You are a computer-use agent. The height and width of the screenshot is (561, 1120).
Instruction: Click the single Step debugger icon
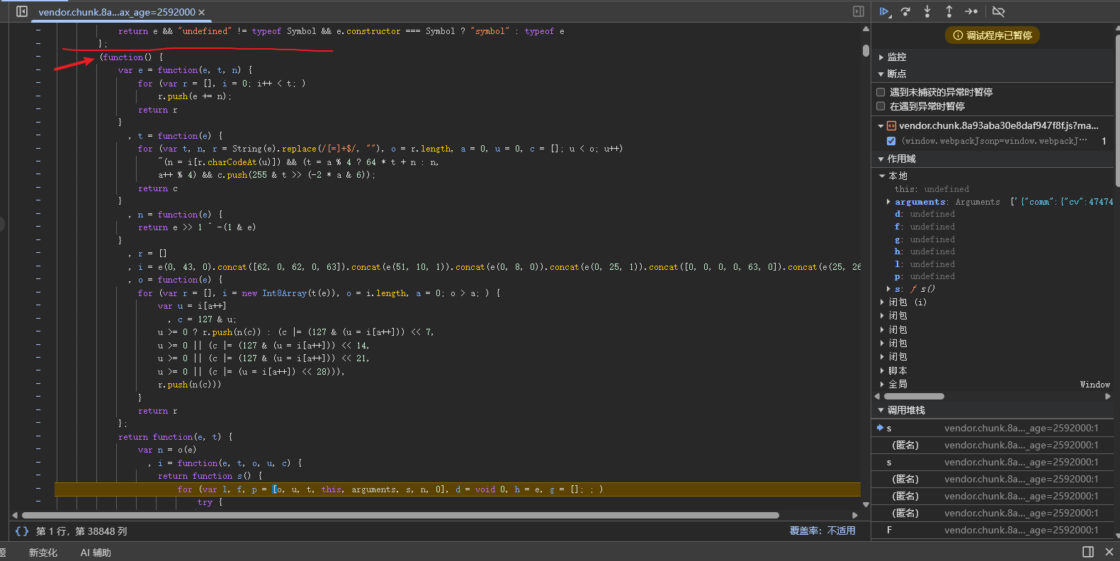[971, 11]
